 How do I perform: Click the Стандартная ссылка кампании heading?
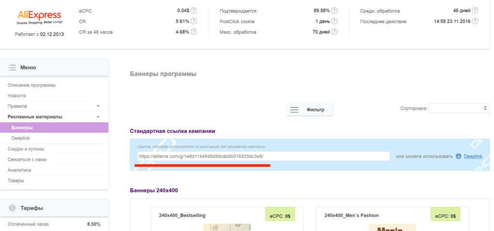coord(172,131)
